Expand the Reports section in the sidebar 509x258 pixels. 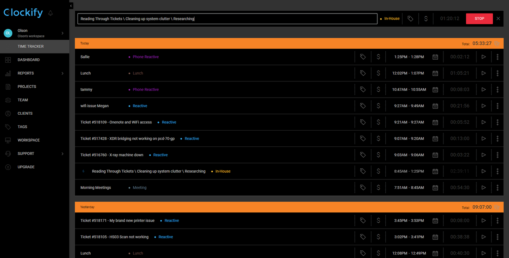tap(62, 73)
